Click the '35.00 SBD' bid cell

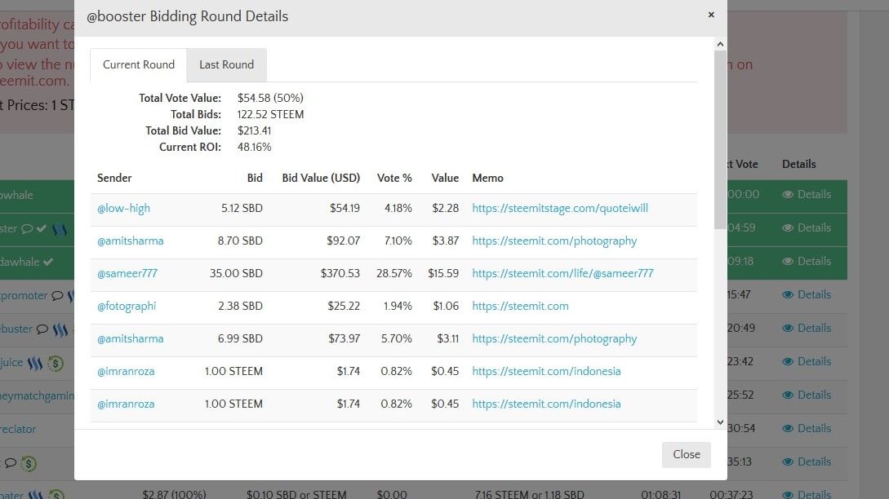tap(236, 274)
